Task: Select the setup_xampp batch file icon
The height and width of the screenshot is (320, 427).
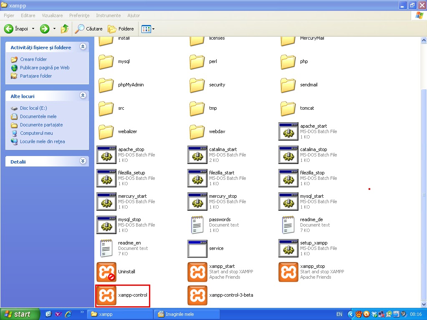Action: click(x=288, y=248)
